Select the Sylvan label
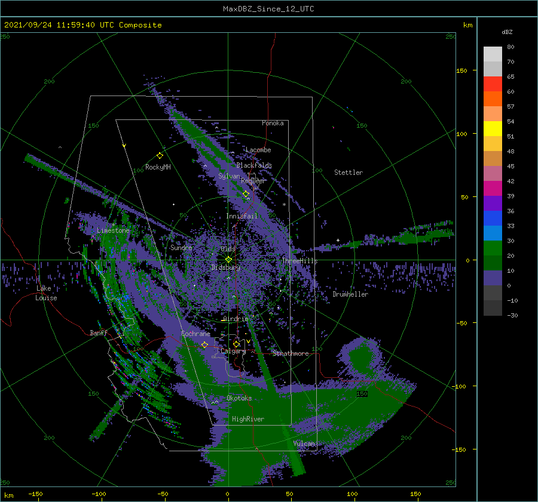 229,176
